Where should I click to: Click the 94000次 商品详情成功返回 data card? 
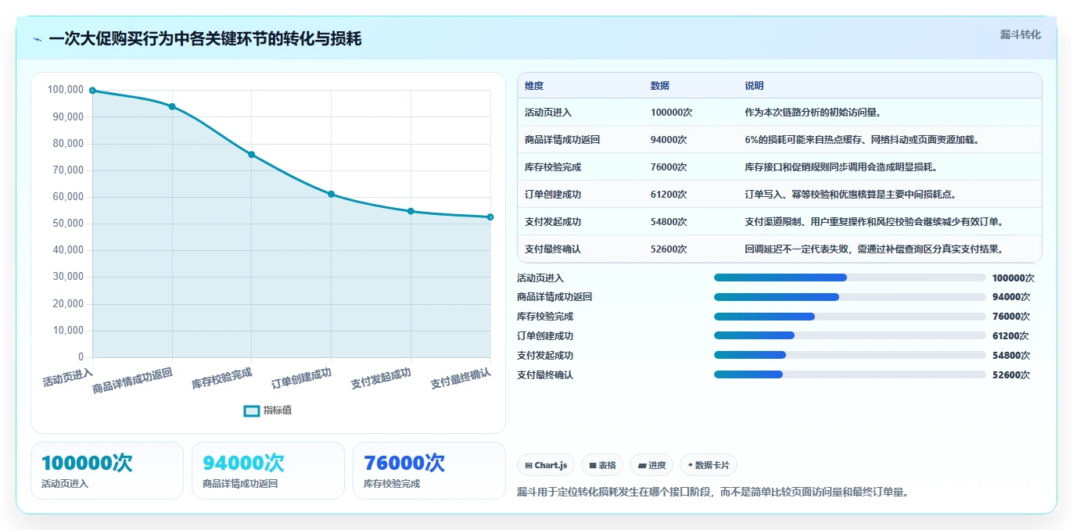(x=268, y=471)
